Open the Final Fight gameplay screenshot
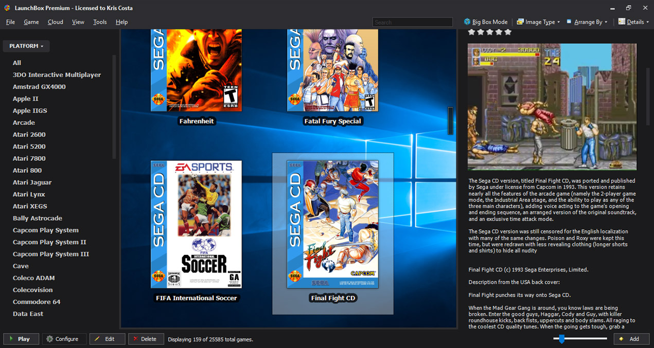This screenshot has width=654, height=348. (x=552, y=107)
